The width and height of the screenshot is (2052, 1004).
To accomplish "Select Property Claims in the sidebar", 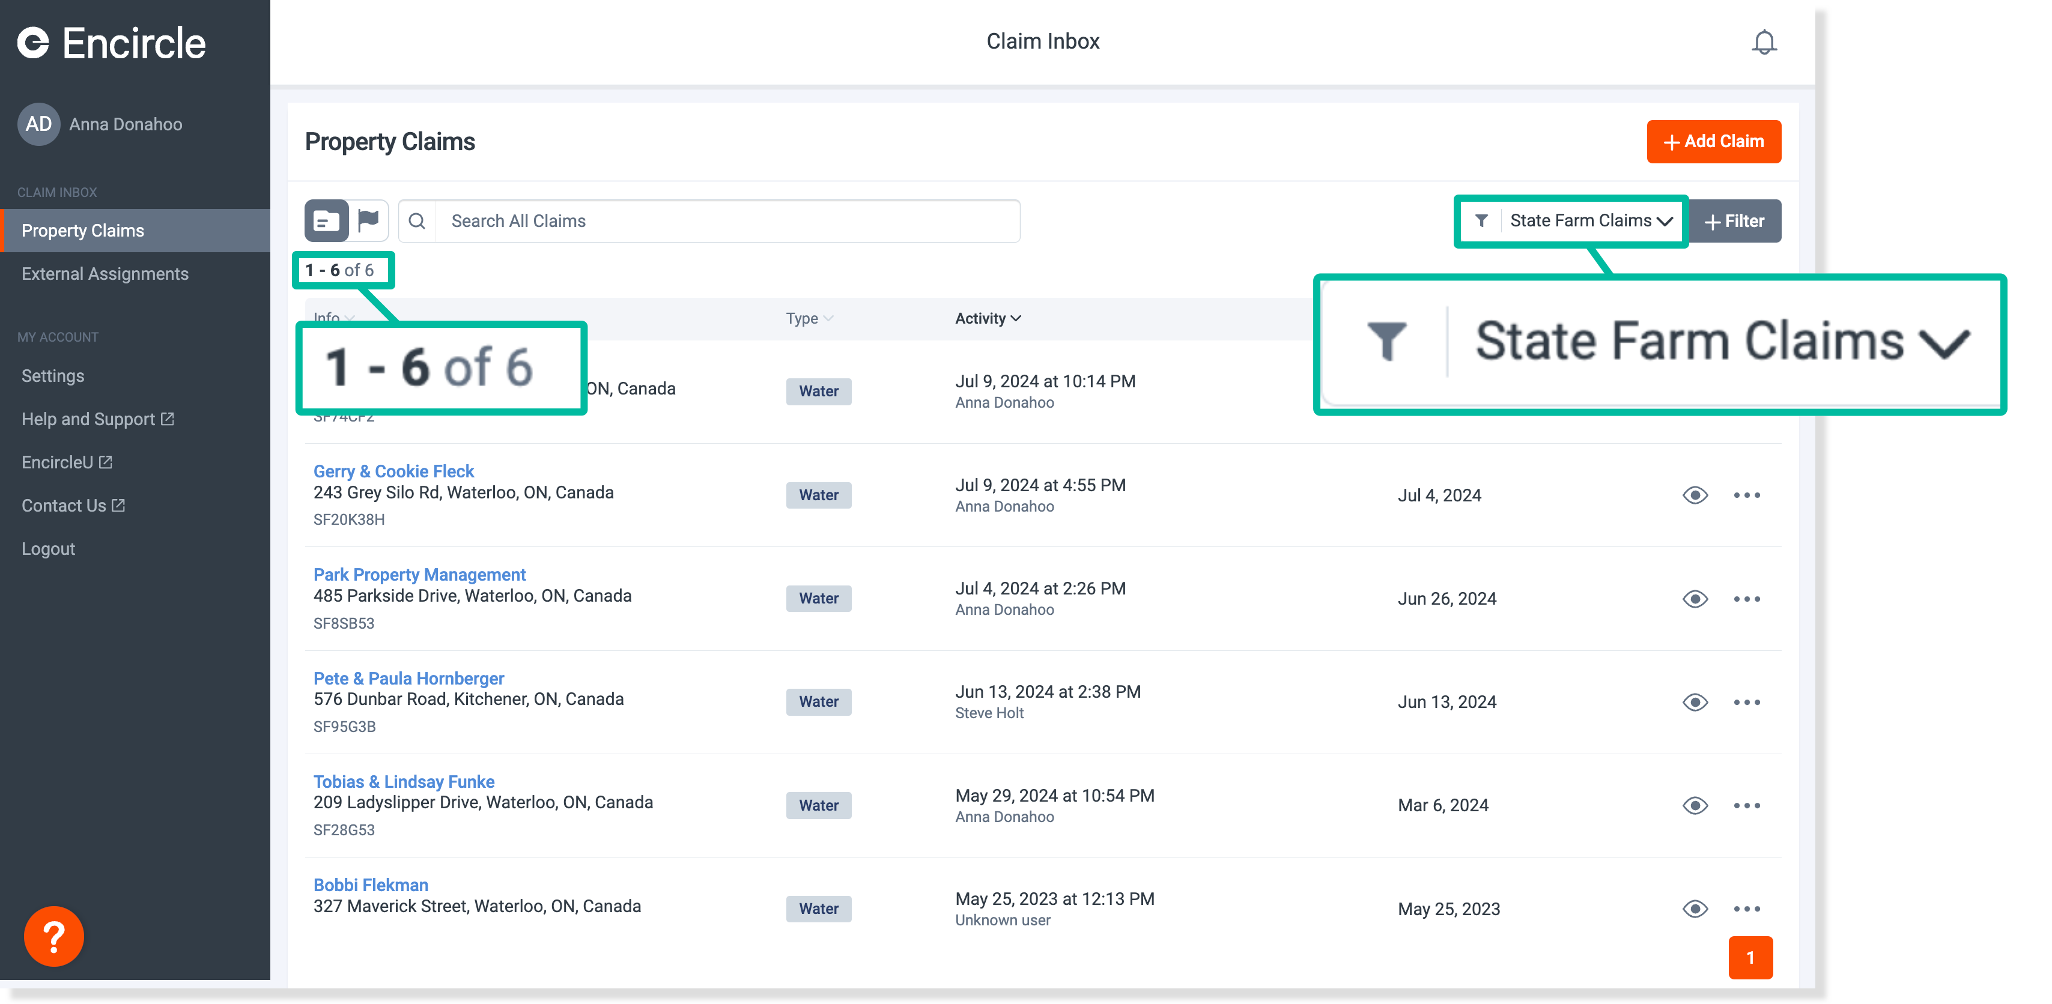I will point(83,230).
